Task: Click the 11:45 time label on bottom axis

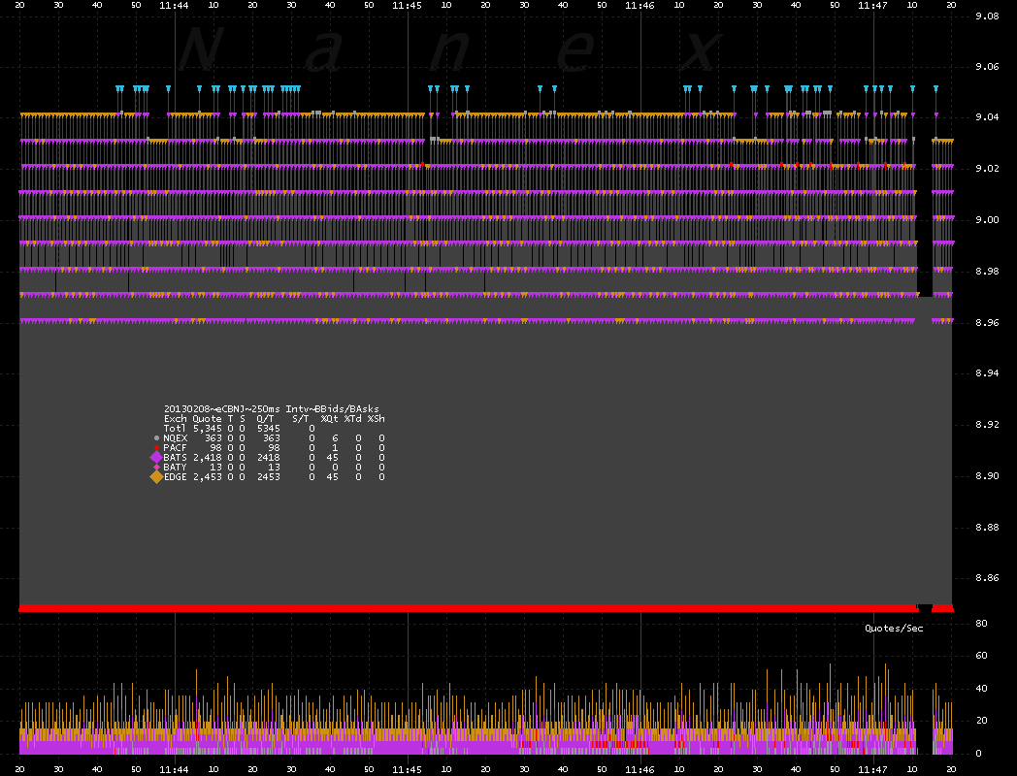Action: (407, 769)
